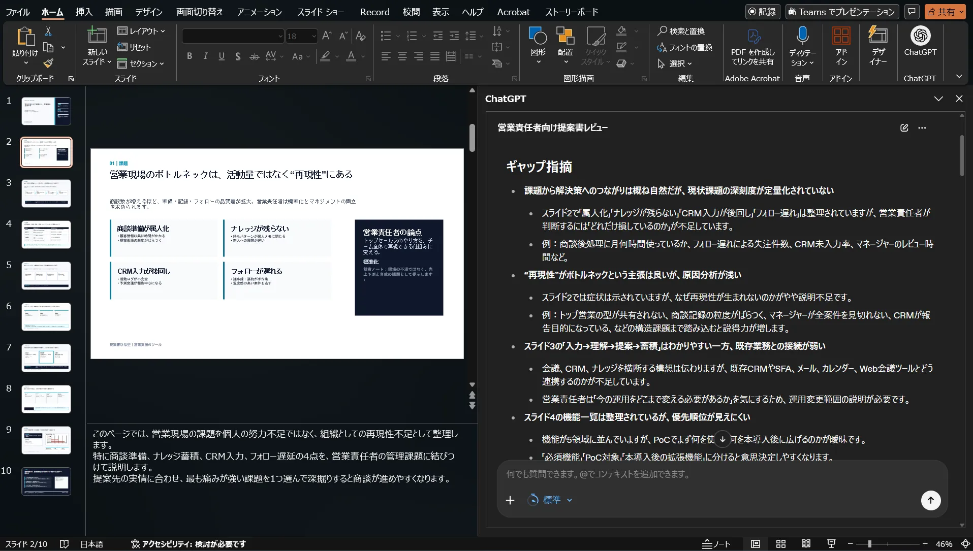Open the ファイル menu

(18, 12)
